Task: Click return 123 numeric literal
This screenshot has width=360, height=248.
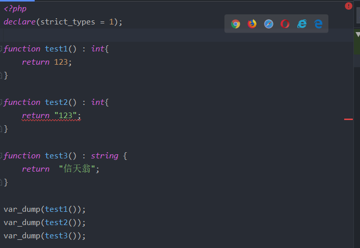Action: [61, 62]
